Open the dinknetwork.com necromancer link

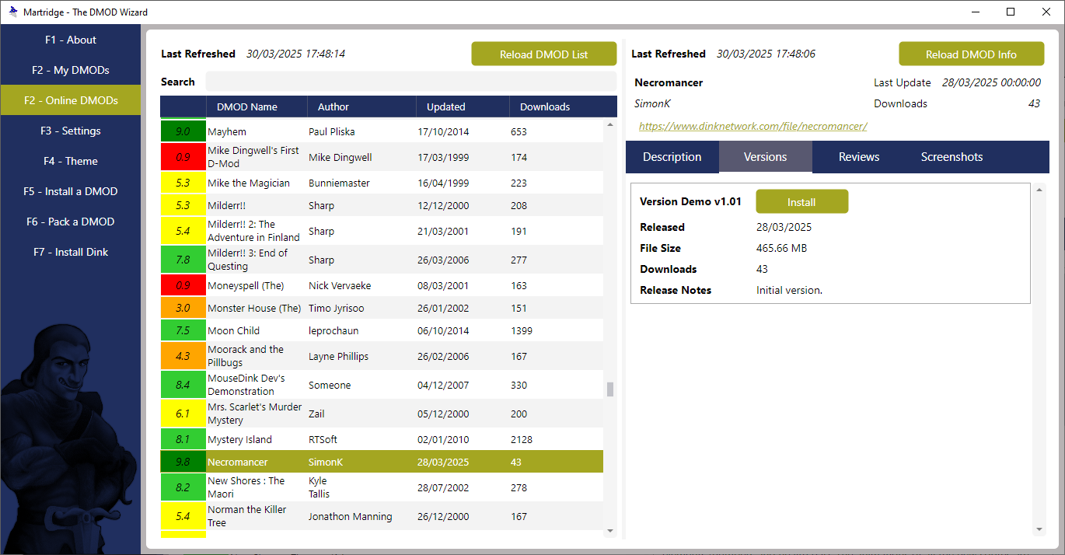pyautogui.click(x=752, y=126)
